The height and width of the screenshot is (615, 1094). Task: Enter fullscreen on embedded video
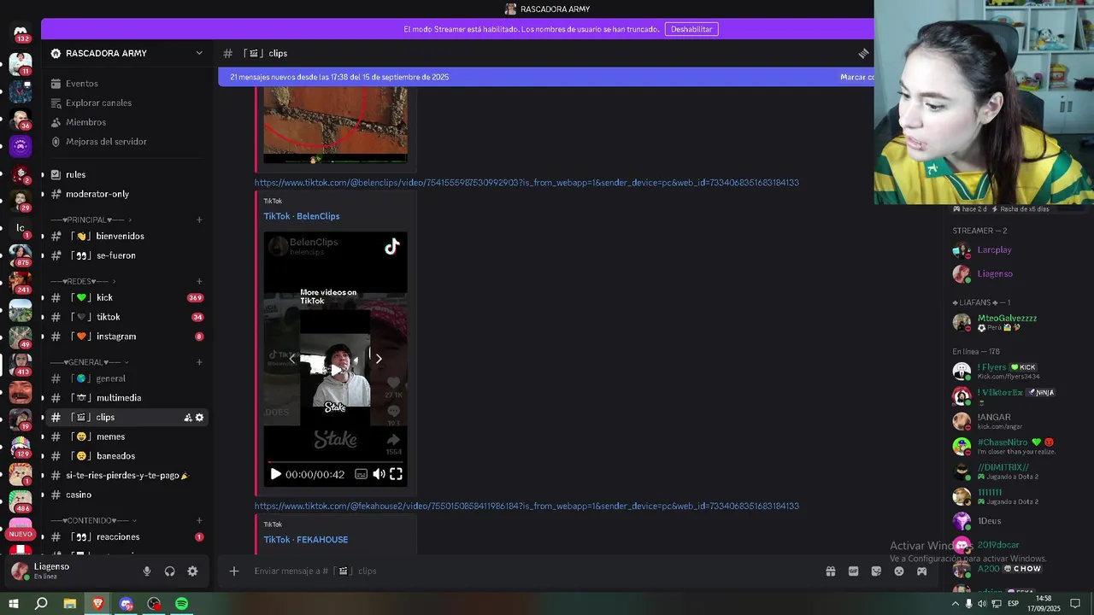point(396,474)
